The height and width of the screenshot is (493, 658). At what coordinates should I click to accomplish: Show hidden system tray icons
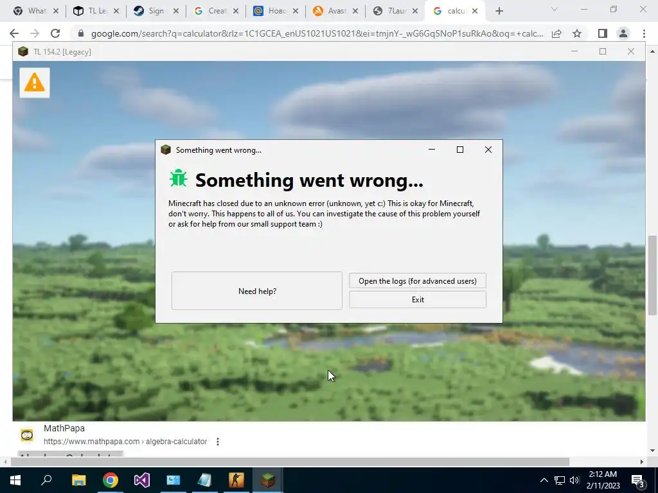pyautogui.click(x=544, y=480)
